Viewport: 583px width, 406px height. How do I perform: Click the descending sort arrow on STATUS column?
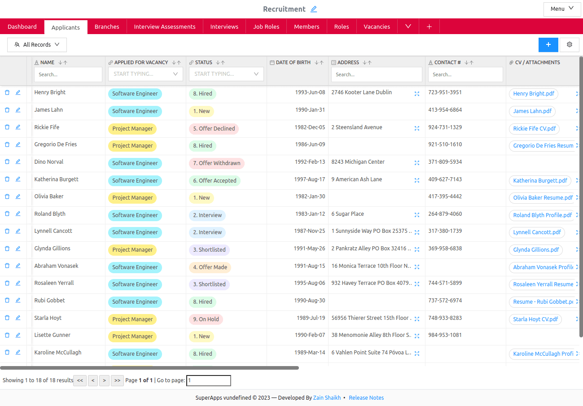218,62
